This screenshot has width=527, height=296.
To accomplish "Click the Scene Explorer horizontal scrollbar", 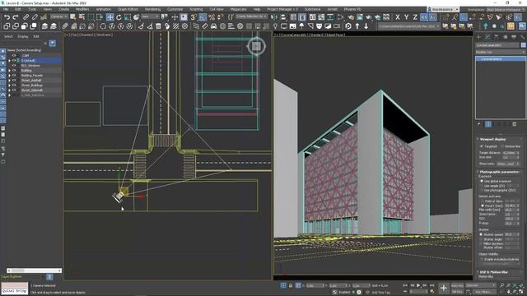I will click(x=35, y=271).
